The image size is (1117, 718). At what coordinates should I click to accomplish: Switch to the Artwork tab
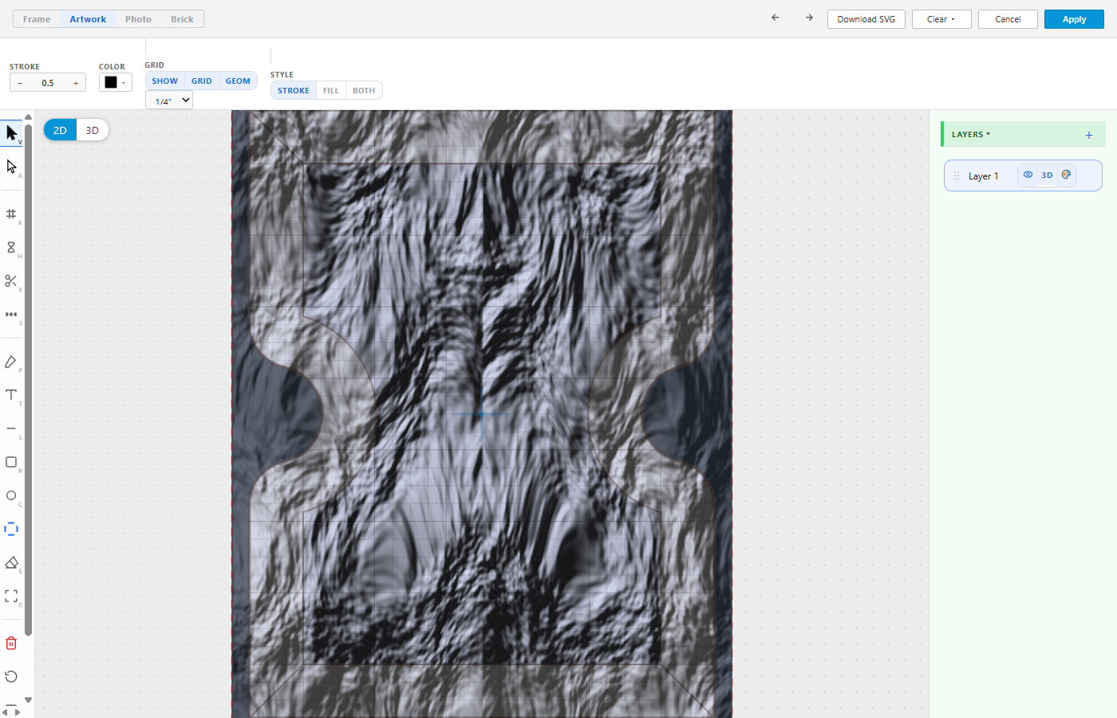tap(88, 19)
